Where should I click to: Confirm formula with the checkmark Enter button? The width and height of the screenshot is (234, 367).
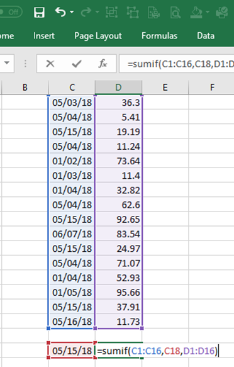[77, 64]
